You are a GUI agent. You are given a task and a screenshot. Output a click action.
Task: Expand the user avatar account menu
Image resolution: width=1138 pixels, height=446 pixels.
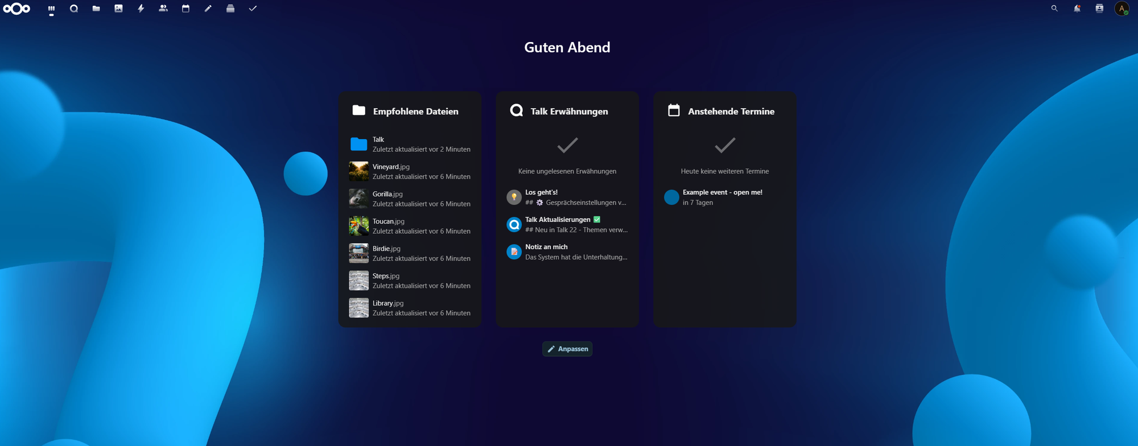(x=1121, y=9)
